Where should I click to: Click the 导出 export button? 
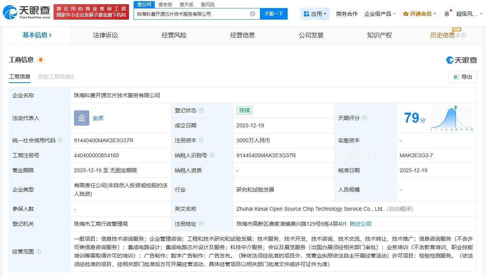click(x=463, y=77)
